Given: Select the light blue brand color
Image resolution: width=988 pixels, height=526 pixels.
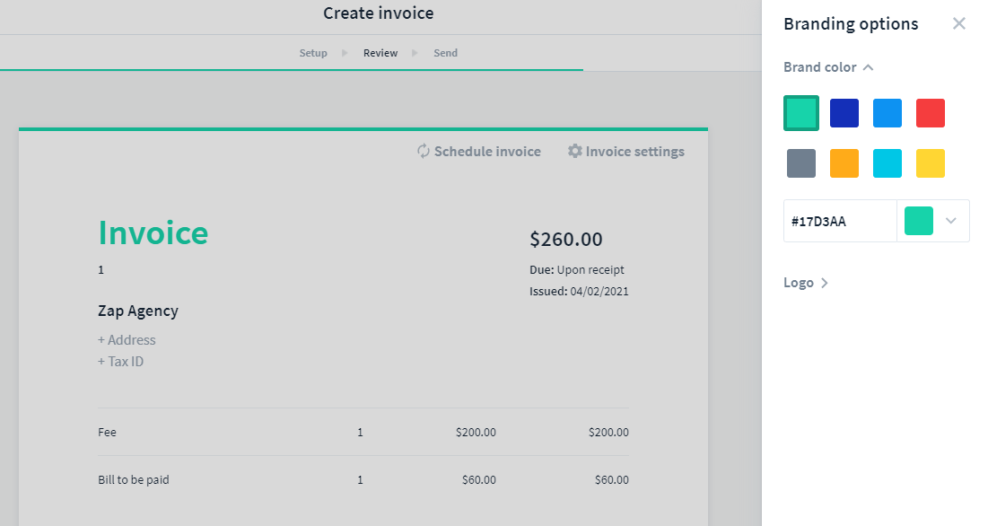Looking at the screenshot, I should 887,112.
